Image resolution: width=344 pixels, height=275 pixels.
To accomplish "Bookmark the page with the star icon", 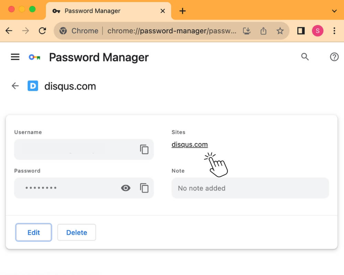I will coord(280,31).
